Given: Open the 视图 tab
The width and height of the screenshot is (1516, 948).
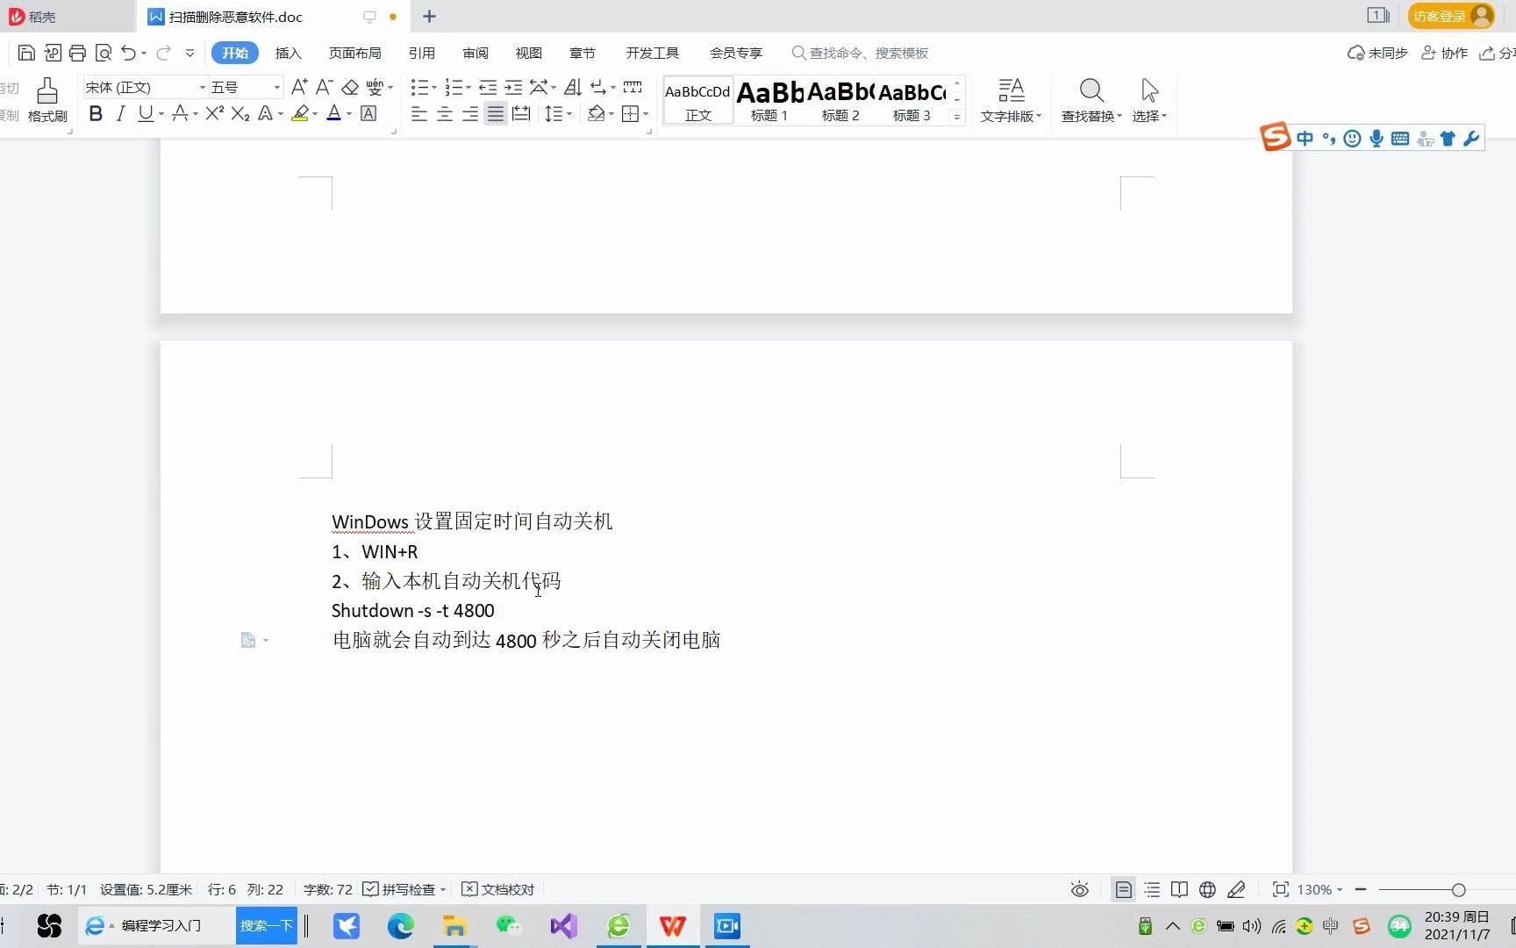Looking at the screenshot, I should click(x=528, y=53).
